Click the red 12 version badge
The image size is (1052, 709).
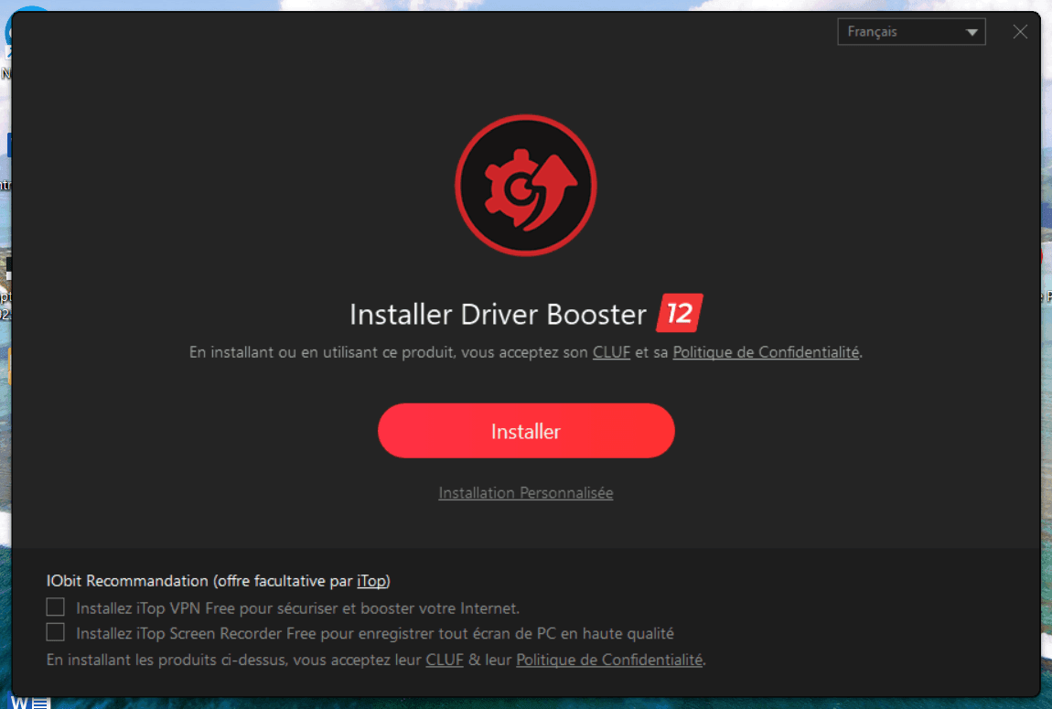680,313
